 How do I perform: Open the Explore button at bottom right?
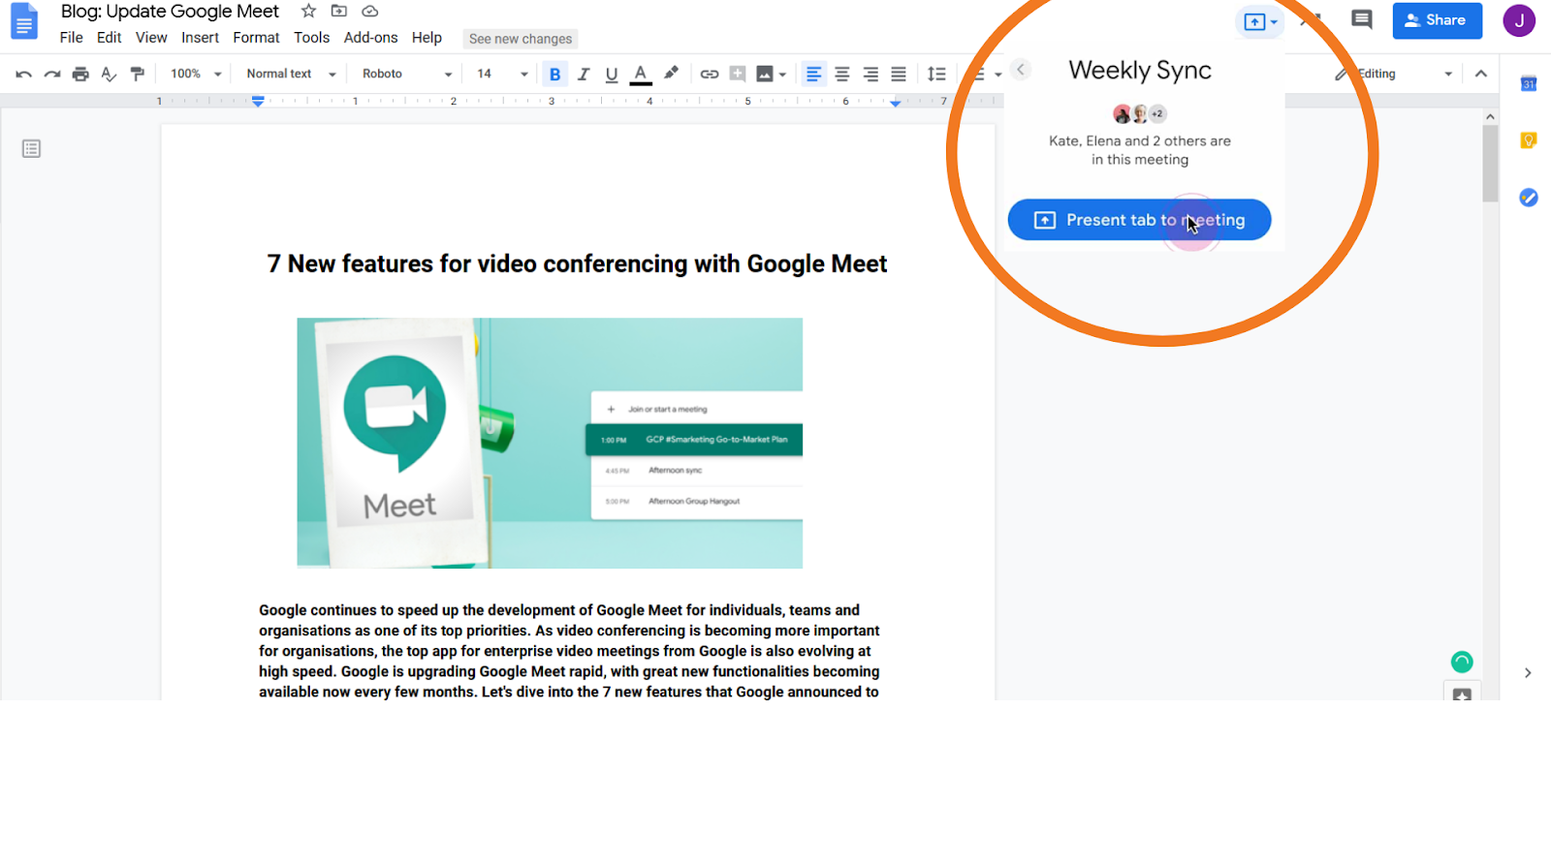(x=1462, y=693)
